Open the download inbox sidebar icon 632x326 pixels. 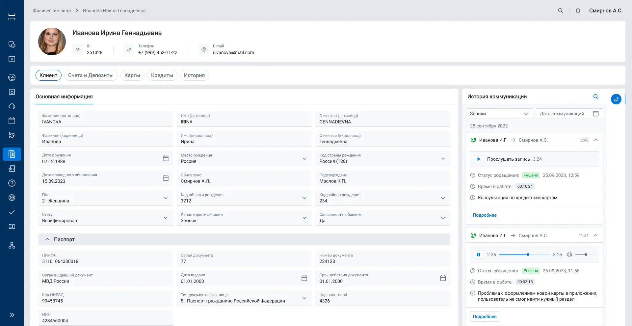click(x=12, y=92)
